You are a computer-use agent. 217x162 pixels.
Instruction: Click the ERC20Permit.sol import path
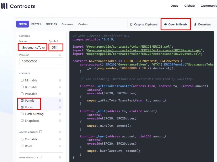pos(144,50)
